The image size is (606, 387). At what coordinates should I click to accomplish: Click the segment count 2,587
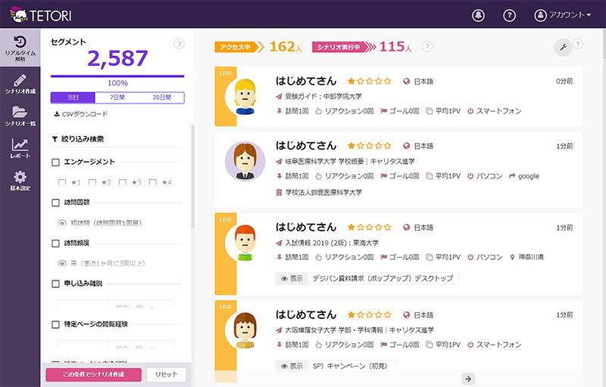(x=117, y=59)
